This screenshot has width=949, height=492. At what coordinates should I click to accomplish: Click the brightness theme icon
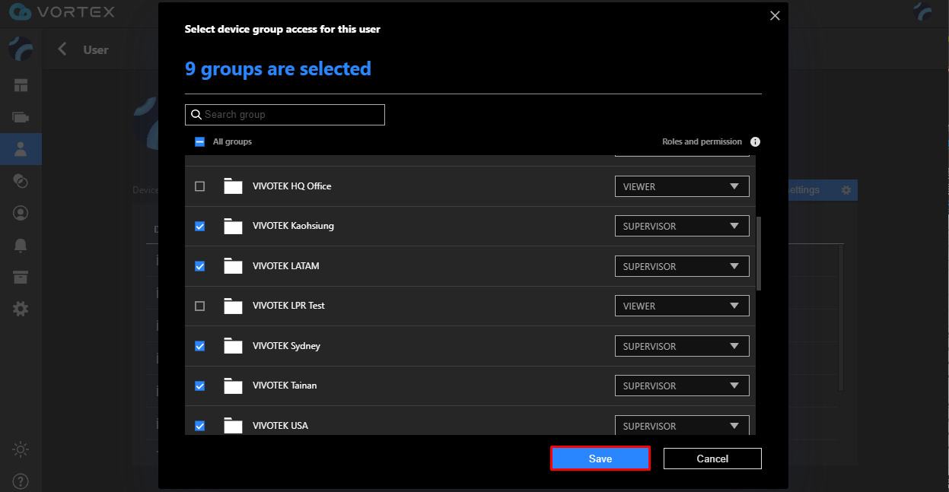tap(21, 449)
